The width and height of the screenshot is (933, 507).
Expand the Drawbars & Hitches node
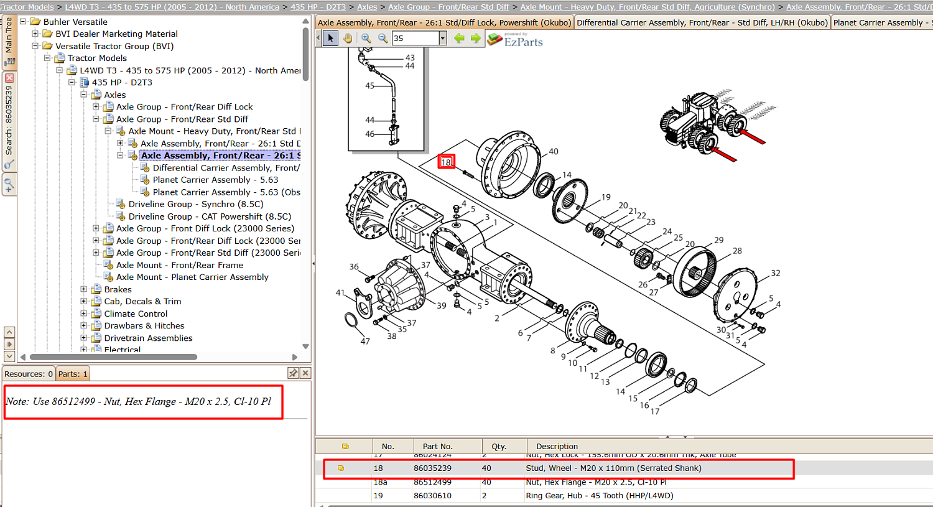click(84, 326)
